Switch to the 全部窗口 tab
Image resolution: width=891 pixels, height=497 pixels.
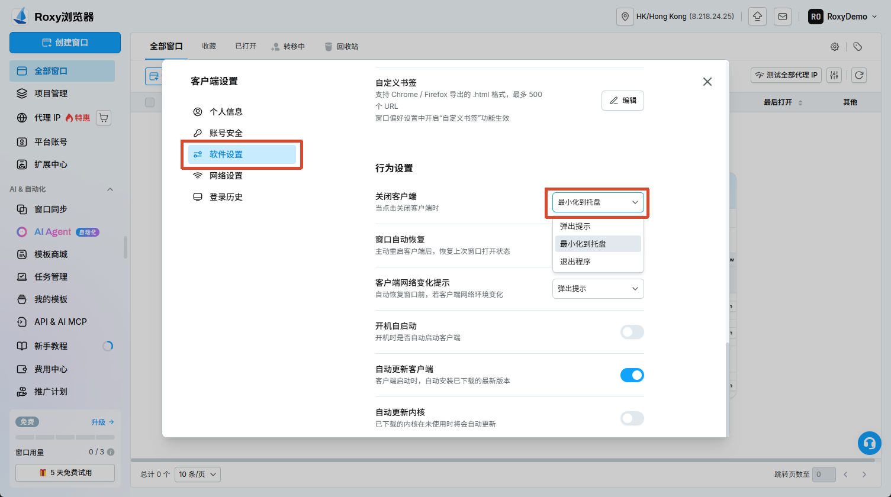pos(166,46)
